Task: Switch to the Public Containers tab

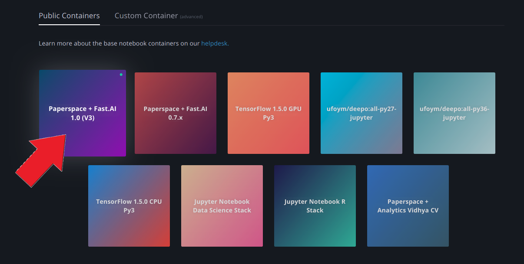Action: click(69, 16)
